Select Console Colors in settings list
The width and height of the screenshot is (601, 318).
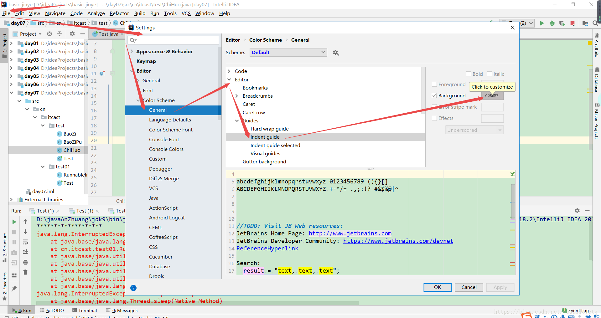coord(166,149)
